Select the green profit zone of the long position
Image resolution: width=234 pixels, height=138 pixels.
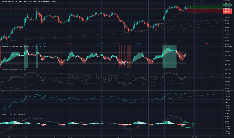pyautogui.click(x=205, y=7)
